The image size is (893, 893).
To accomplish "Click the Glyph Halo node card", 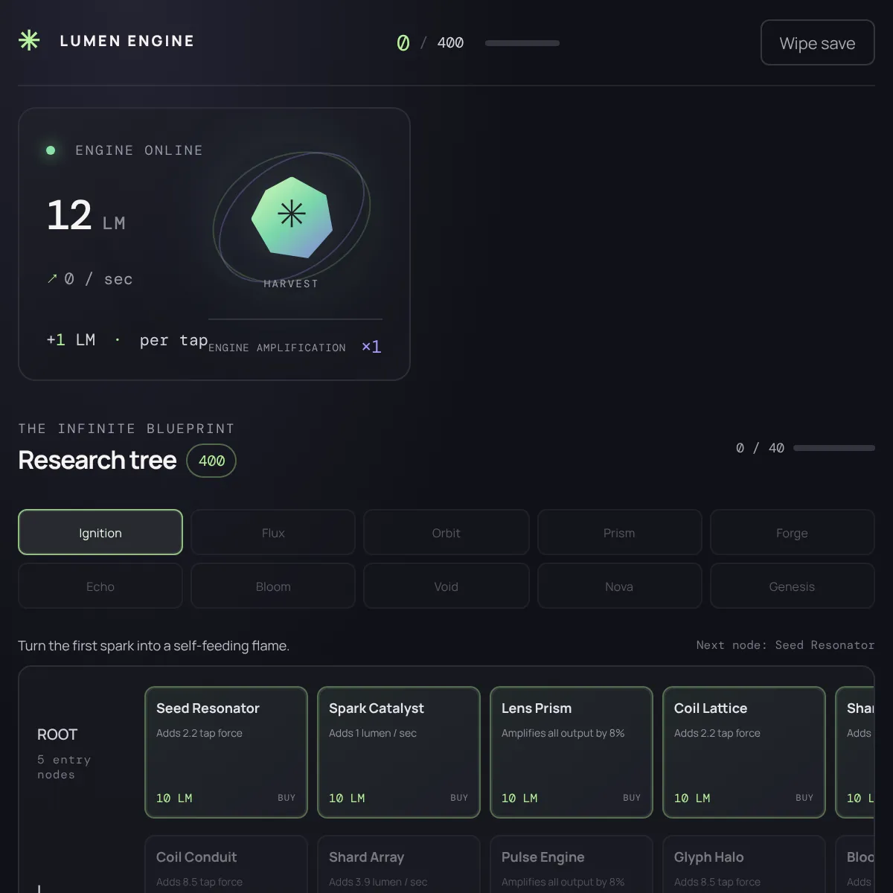I will coord(744,865).
